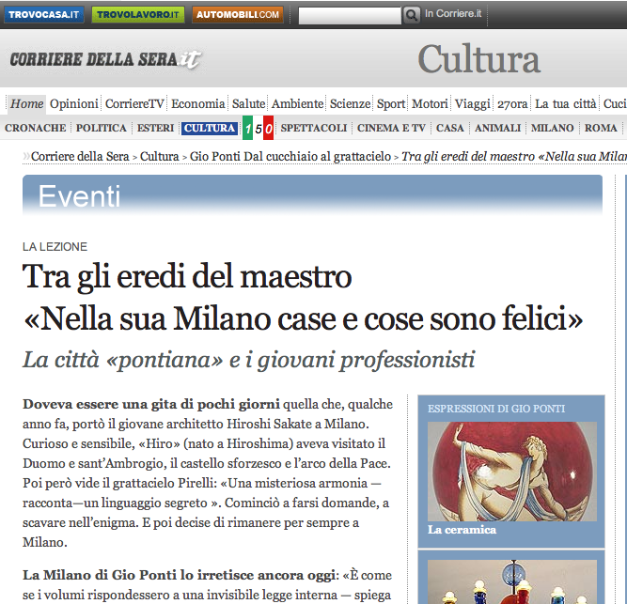This screenshot has width=627, height=604.
Task: Open the Milano section link
Action: pyautogui.click(x=552, y=128)
